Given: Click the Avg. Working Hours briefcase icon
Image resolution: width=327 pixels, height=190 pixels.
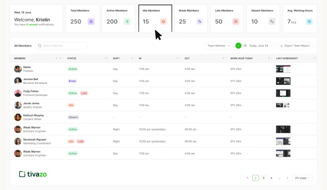Looking at the screenshot, I should point(309,22).
